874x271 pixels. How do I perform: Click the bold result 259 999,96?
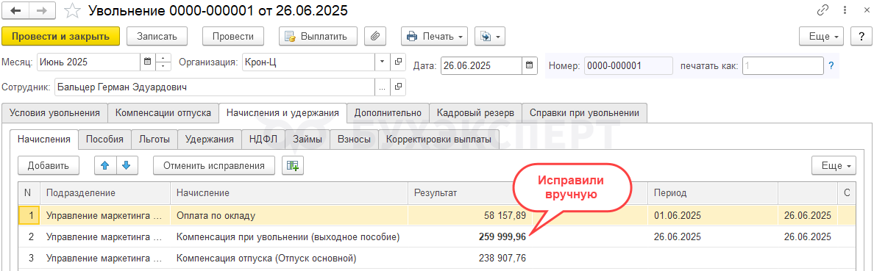coord(502,236)
